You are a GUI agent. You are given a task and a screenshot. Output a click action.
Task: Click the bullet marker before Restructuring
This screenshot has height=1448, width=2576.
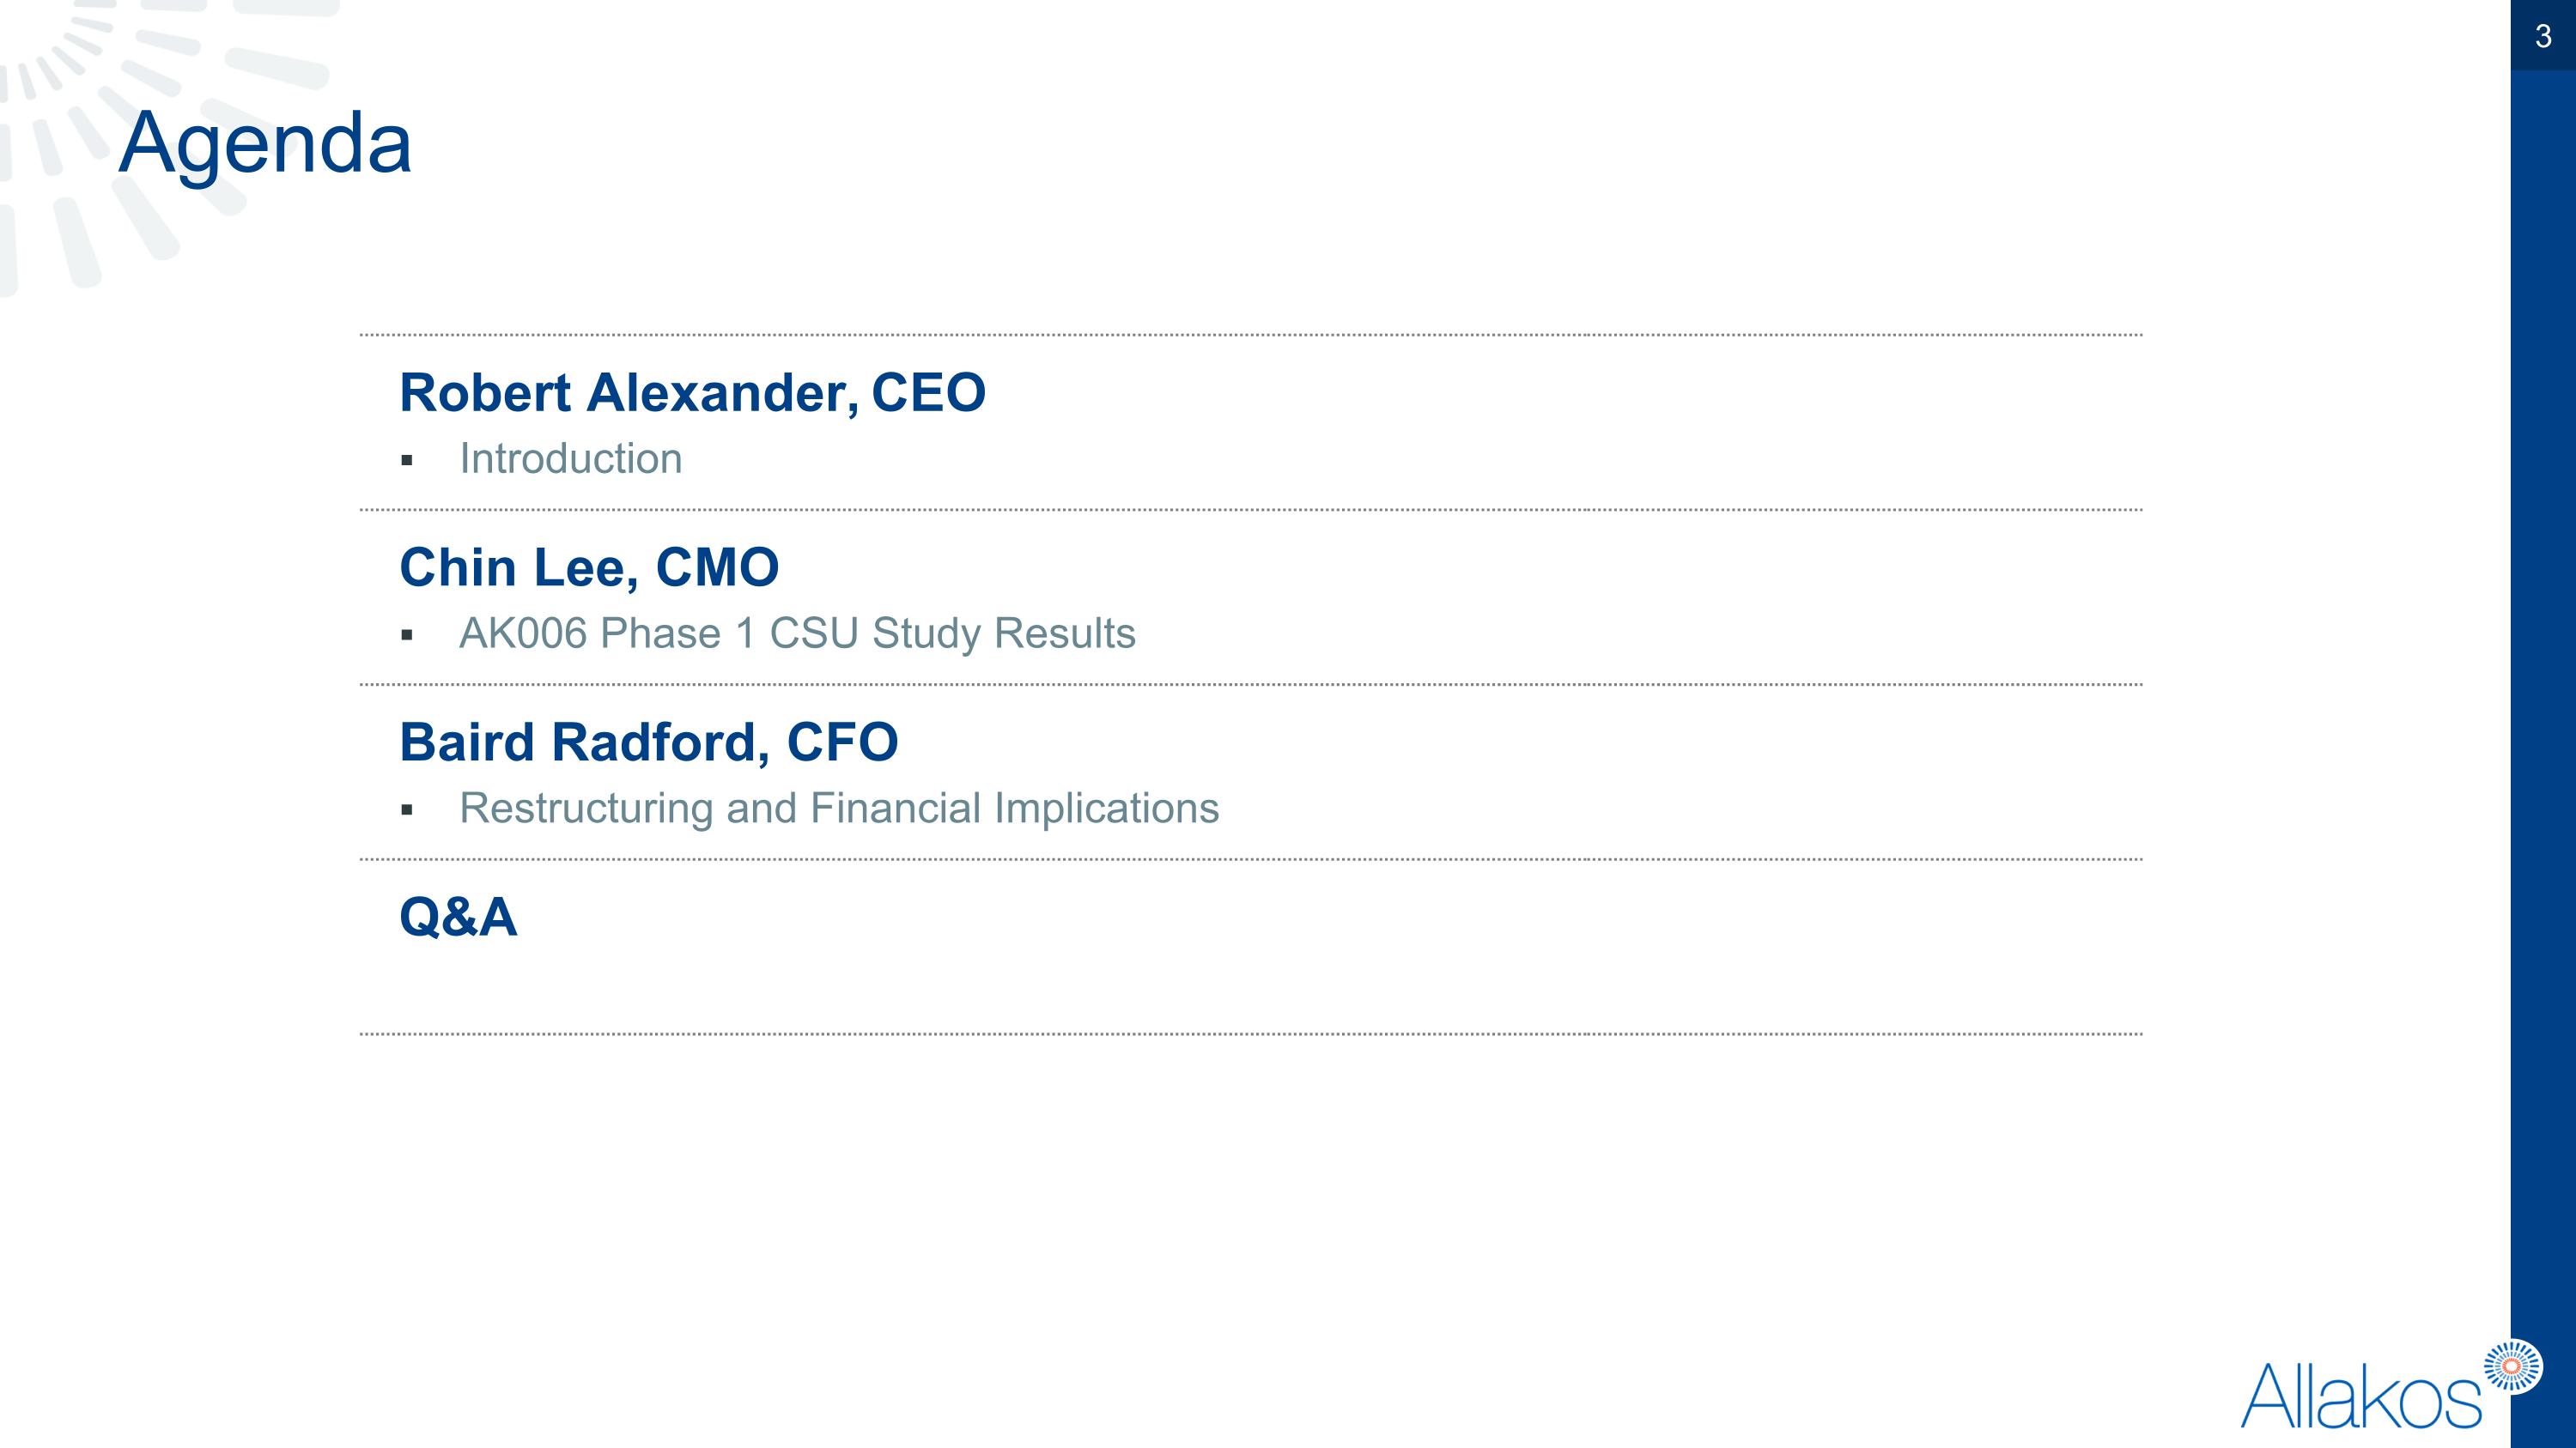pos(407,810)
